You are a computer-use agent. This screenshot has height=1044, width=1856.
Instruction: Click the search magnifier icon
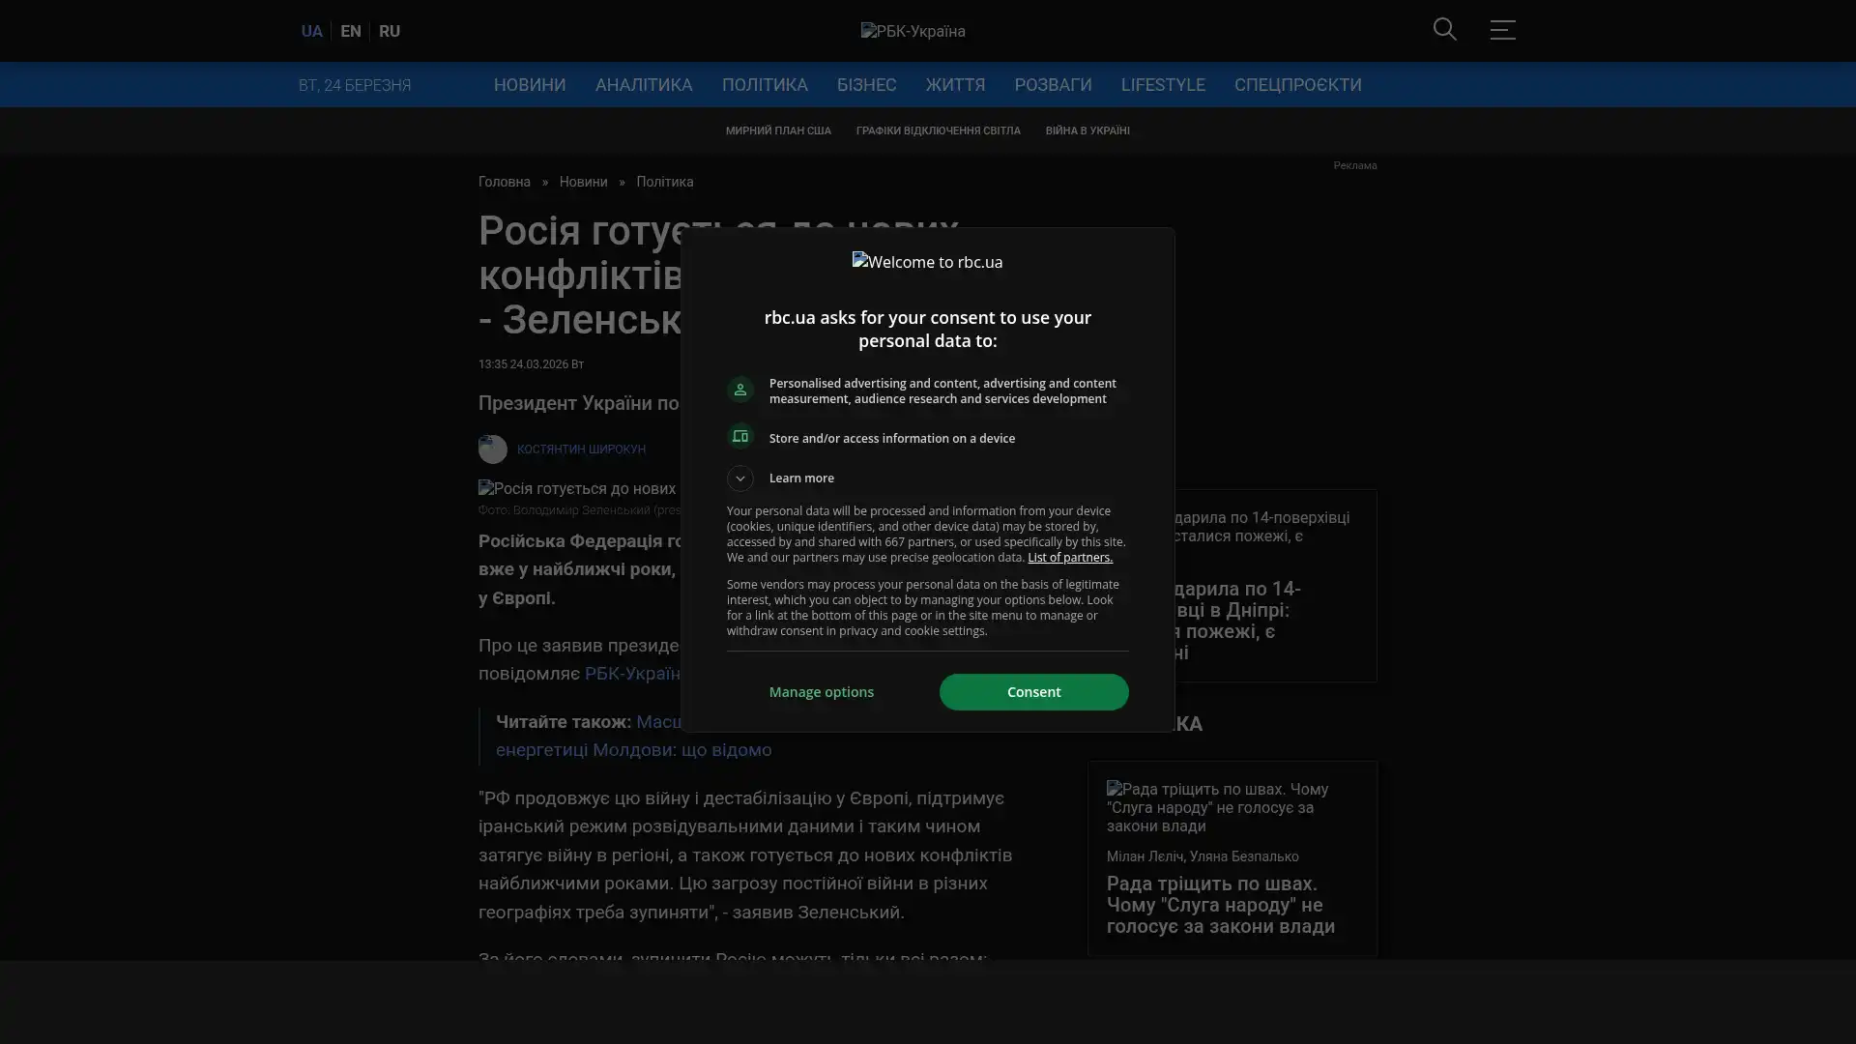1444,29
